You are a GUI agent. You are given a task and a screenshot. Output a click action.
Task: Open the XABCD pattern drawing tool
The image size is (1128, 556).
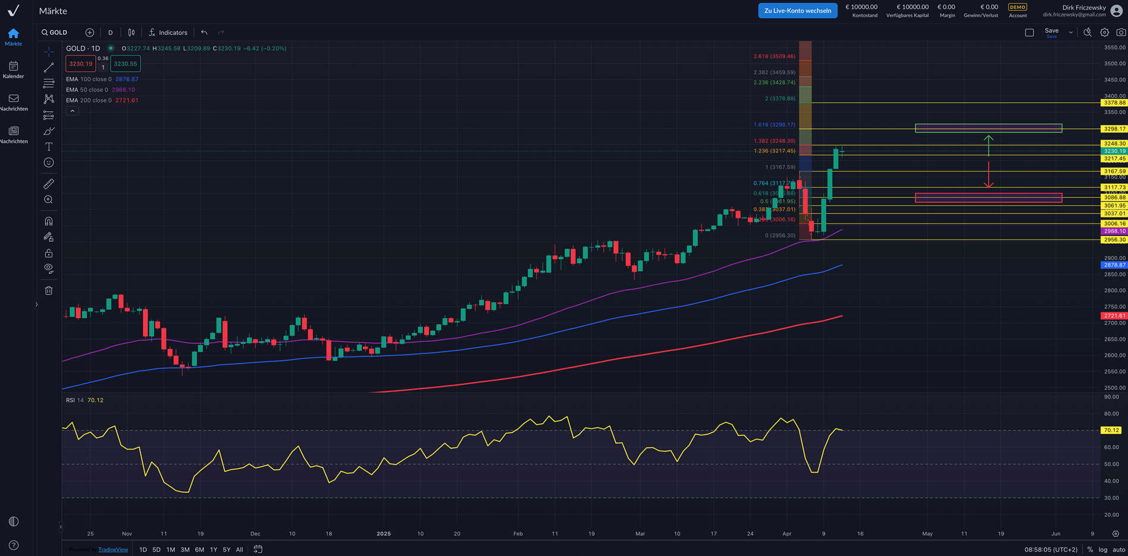tap(49, 99)
